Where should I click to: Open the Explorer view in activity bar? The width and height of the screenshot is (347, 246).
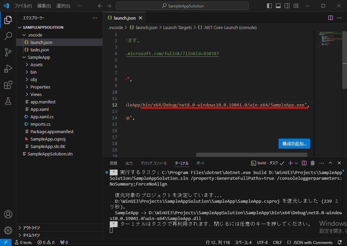8,20
